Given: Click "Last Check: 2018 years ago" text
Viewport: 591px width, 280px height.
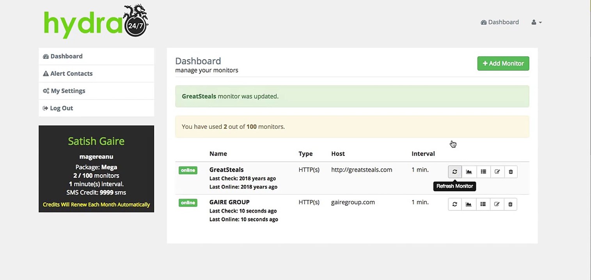Looking at the screenshot, I should (243, 178).
